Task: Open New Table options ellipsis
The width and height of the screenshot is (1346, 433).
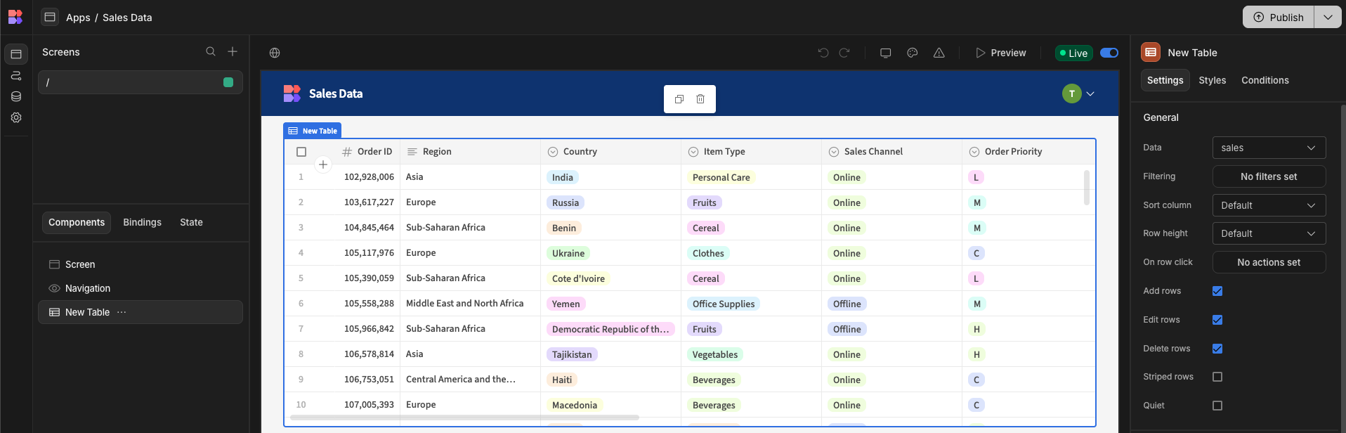Action: pos(122,312)
